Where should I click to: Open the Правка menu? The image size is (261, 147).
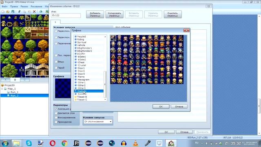(14, 7)
